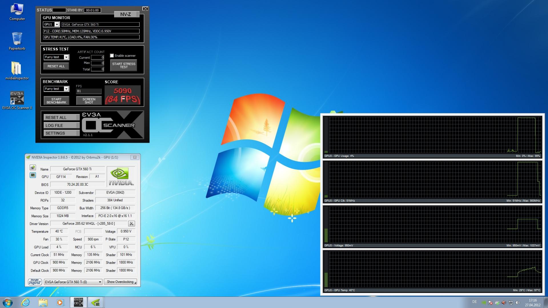Click the Subvendor value EVGA (3842)

[115, 192]
